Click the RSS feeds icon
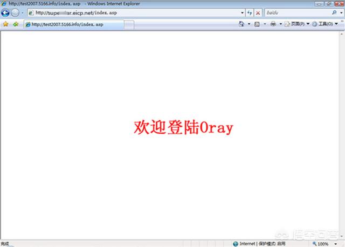The height and width of the screenshot is (247, 345). [257, 24]
